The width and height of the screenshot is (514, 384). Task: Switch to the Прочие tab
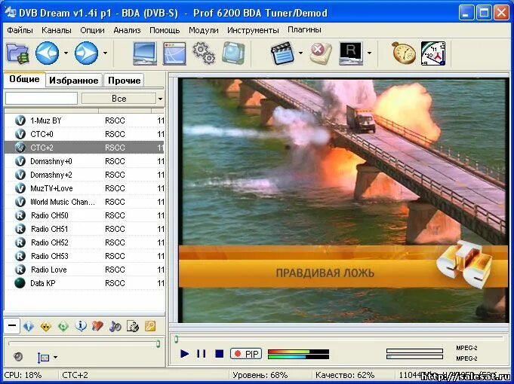[x=125, y=81]
